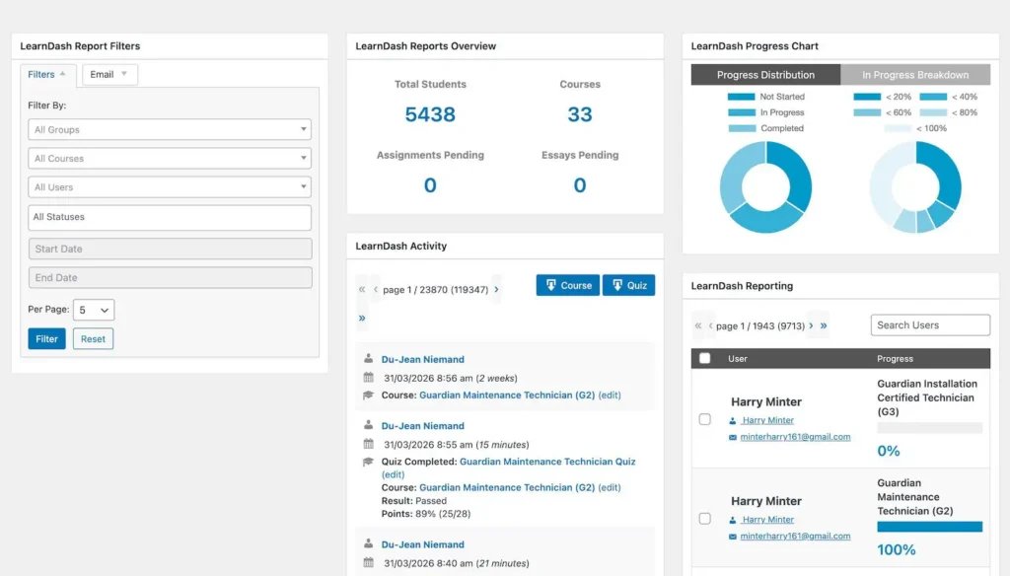This screenshot has height=576, width=1010.
Task: Click 100% progress bar for G2 course
Action: [929, 527]
